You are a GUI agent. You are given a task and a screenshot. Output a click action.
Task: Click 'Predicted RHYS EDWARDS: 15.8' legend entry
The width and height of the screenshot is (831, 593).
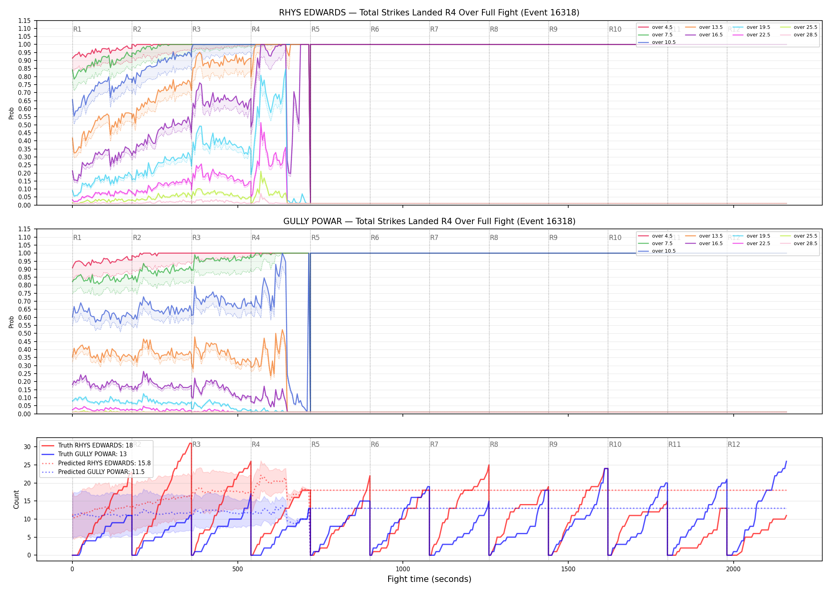(96, 463)
